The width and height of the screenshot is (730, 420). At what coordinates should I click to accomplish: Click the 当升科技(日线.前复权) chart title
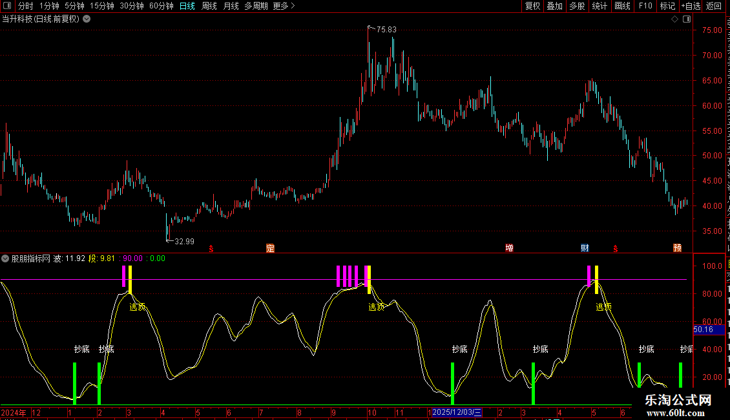pyautogui.click(x=41, y=19)
